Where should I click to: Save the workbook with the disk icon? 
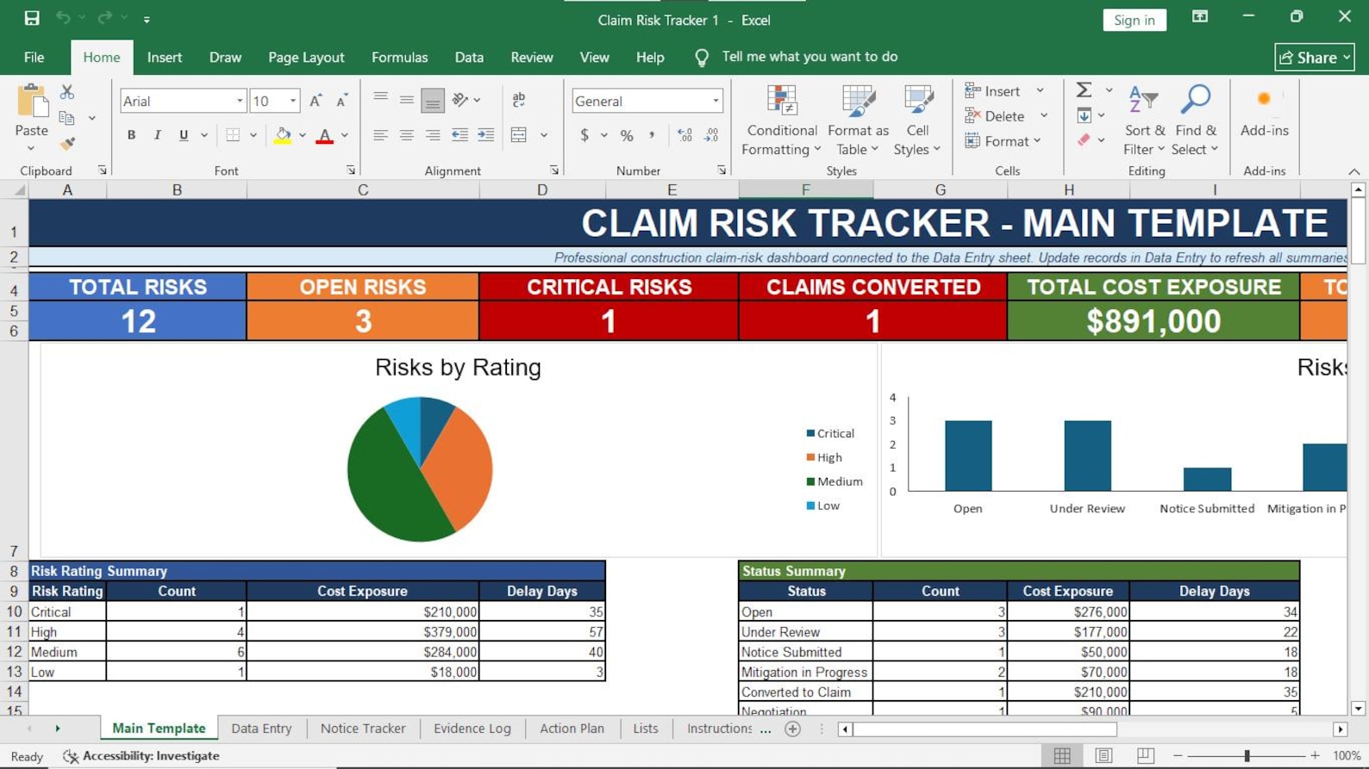tap(32, 18)
